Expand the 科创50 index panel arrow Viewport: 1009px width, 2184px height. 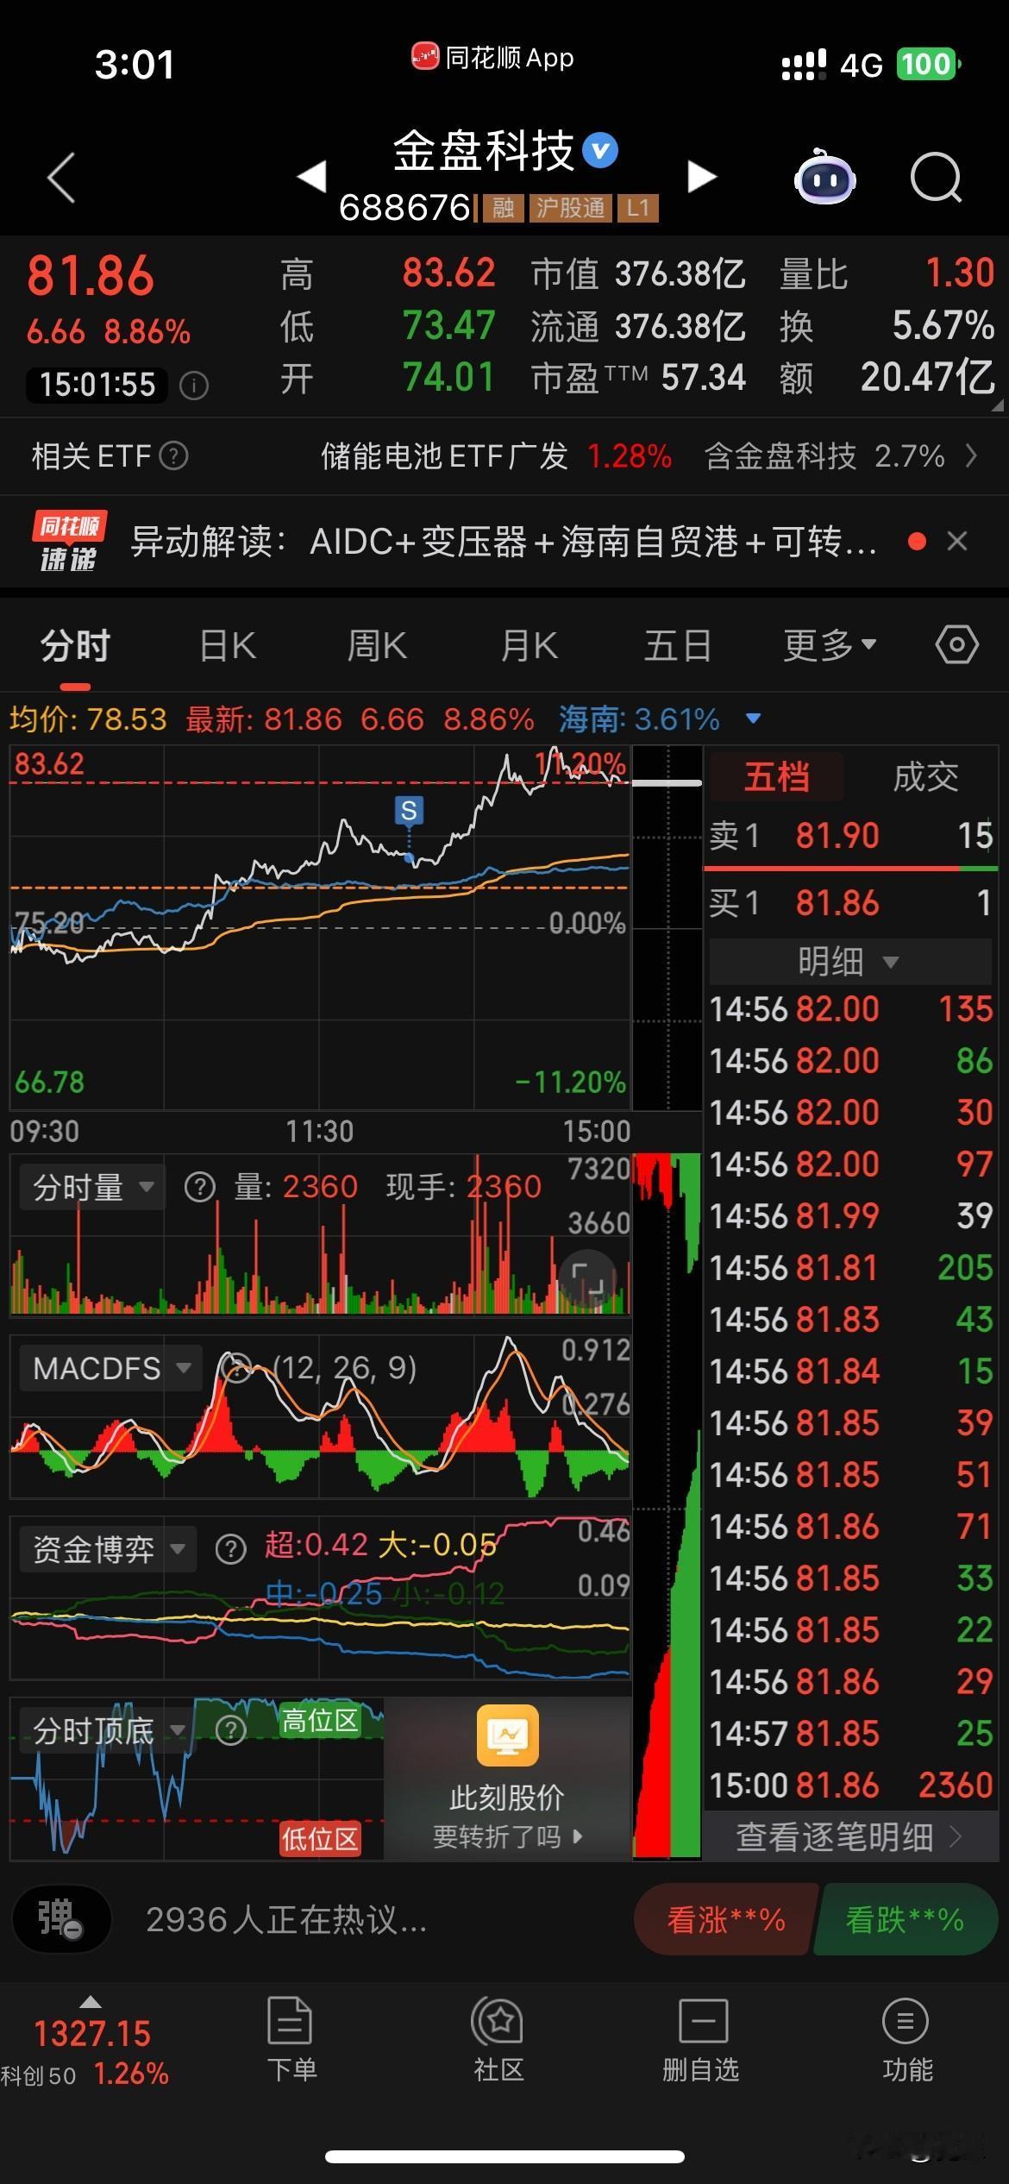click(x=90, y=2002)
